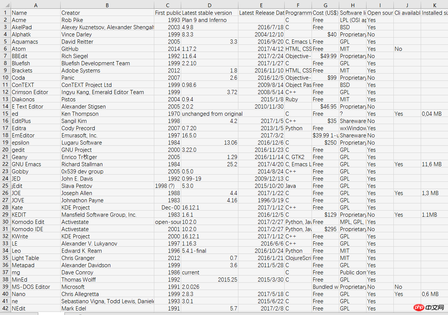Click the 'Latest stable version' header cell
The width and height of the screenshot is (448, 315).
(210, 13)
